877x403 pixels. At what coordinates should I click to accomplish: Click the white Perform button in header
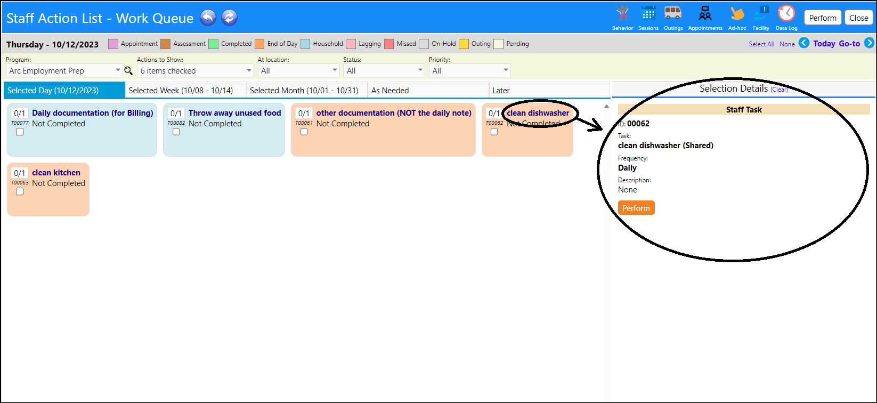pos(823,18)
